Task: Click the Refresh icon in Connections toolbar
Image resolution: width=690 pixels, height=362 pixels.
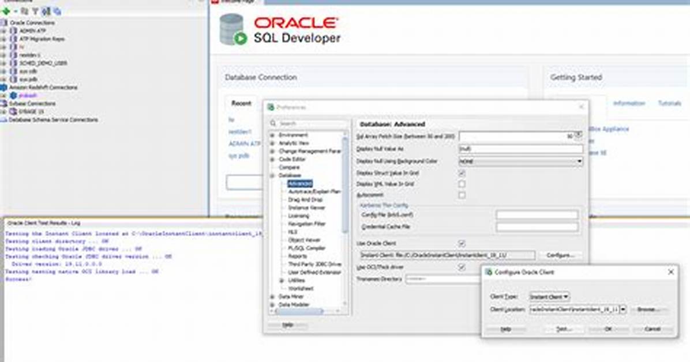Action: coord(25,11)
